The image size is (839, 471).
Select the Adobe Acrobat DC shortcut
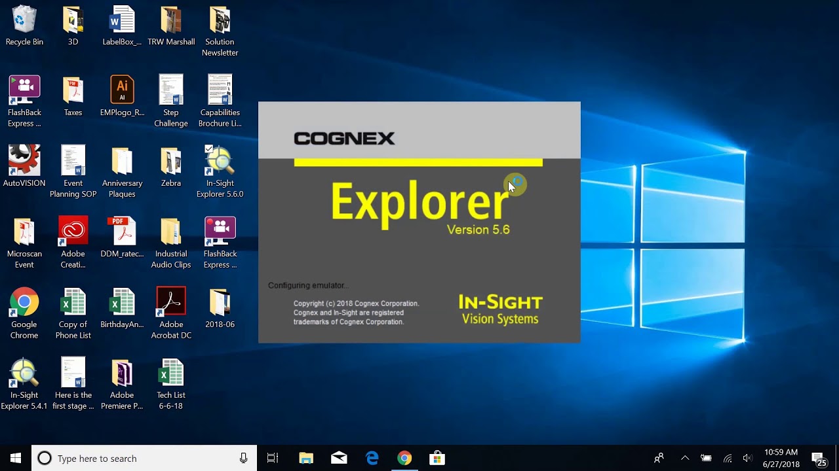(x=171, y=302)
